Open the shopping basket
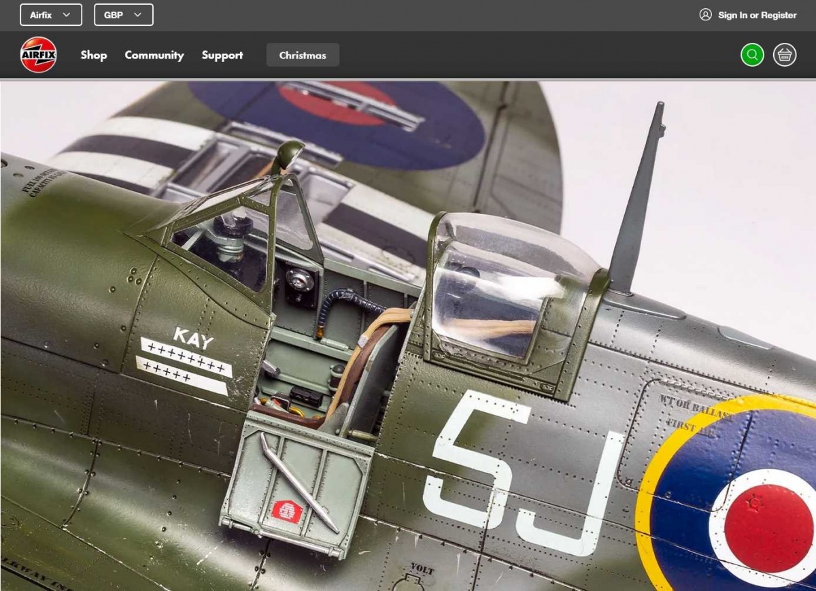816x591 pixels. coord(785,55)
